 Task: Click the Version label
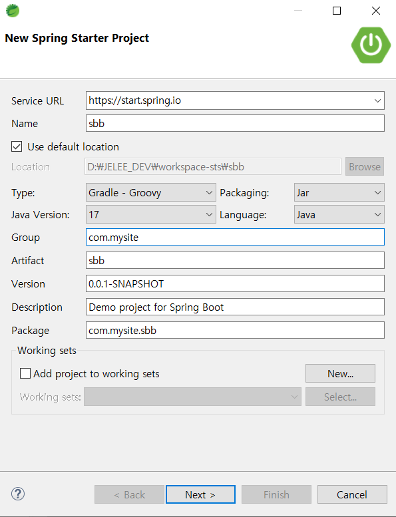coord(28,284)
